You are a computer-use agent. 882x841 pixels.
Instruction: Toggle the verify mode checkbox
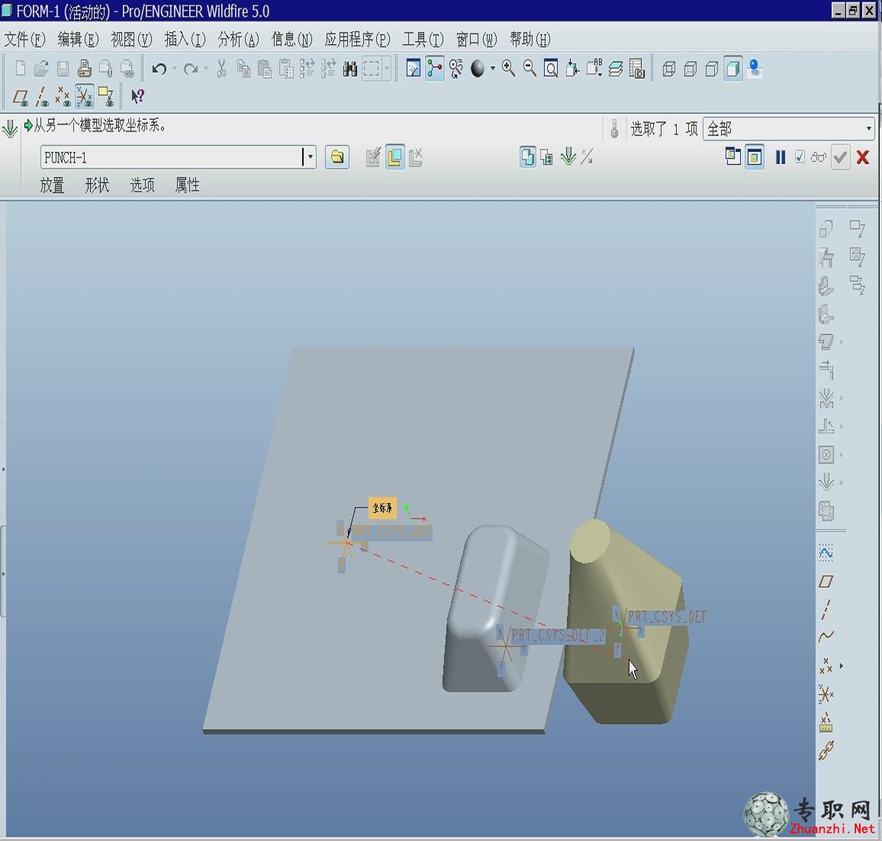click(x=800, y=157)
